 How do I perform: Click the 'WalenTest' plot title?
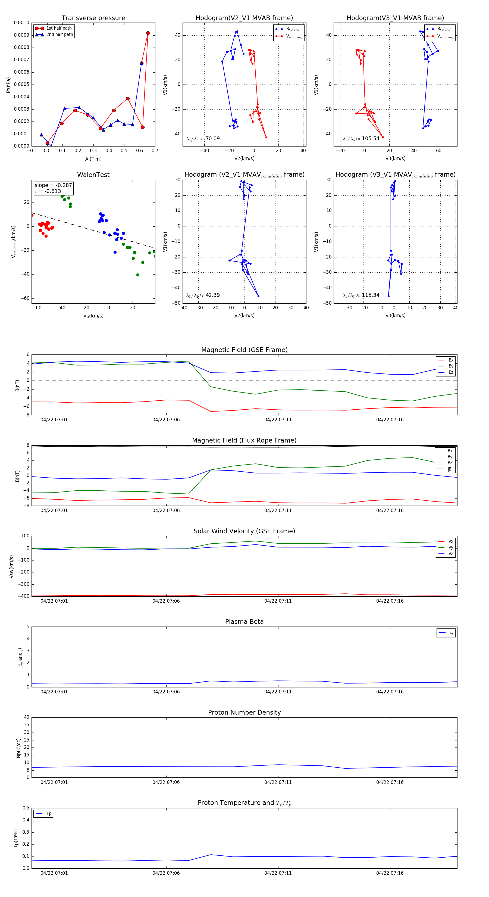[93, 175]
